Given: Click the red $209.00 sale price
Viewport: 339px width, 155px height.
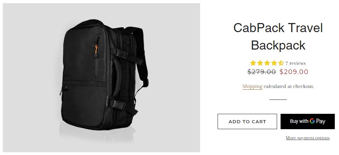Looking at the screenshot, I should click(294, 72).
